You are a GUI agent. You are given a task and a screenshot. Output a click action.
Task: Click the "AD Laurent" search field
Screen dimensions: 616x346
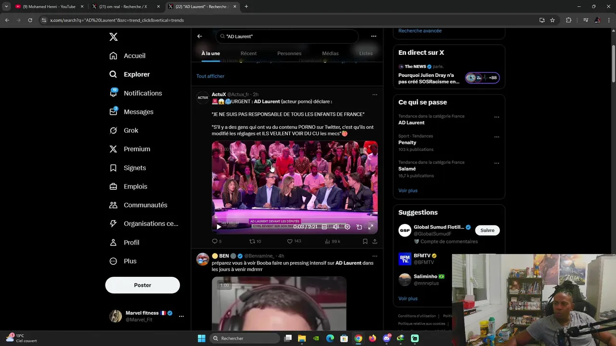tap(287, 37)
